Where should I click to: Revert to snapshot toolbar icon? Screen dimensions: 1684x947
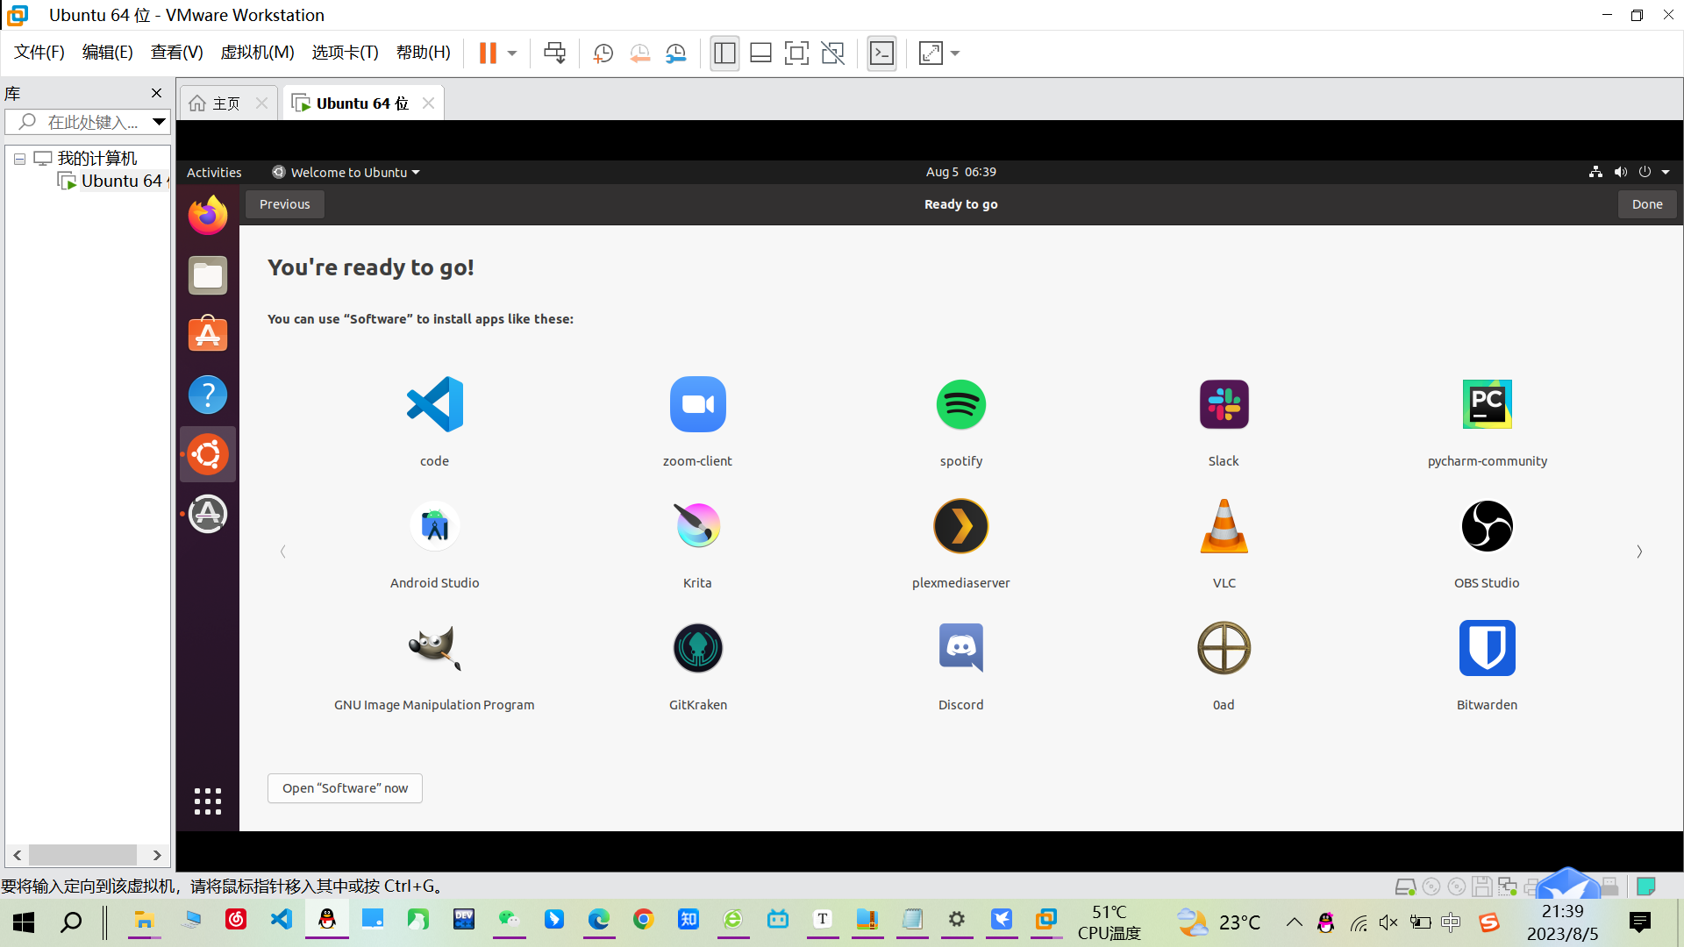tap(639, 53)
